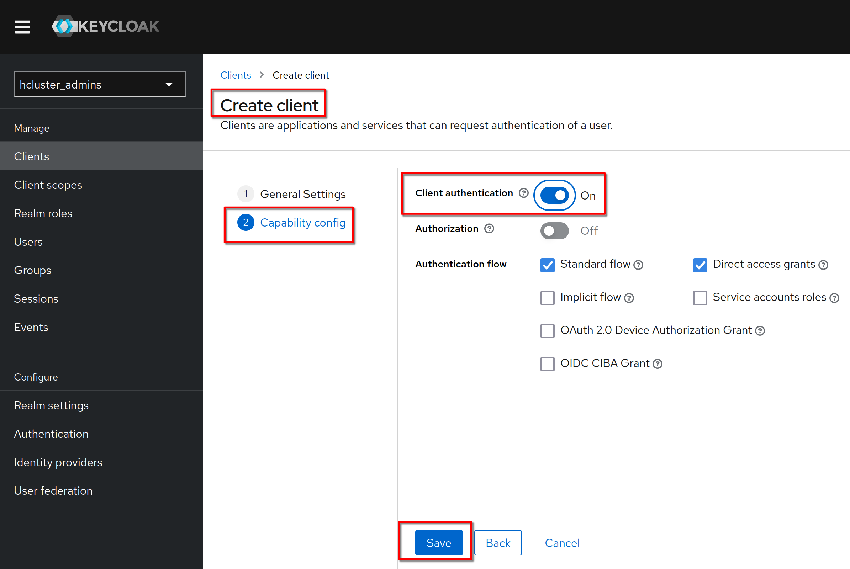Viewport: 850px width, 569px height.
Task: Open the hcluster_admins realm dropdown
Action: click(x=100, y=85)
